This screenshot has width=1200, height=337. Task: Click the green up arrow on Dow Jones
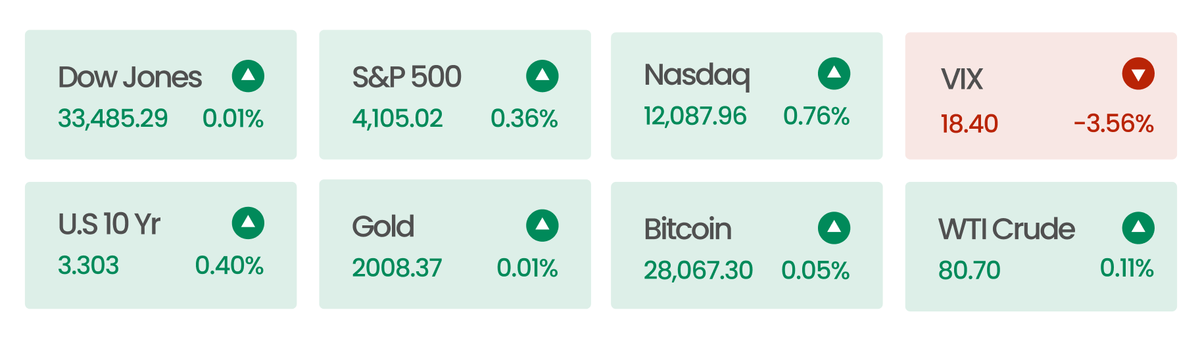tap(248, 76)
